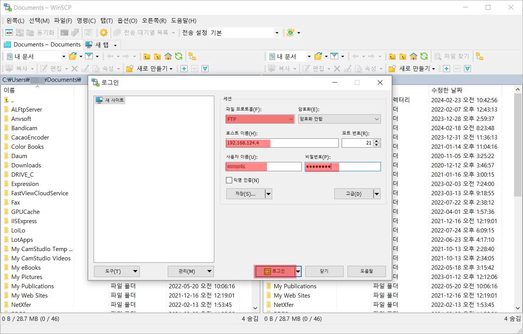Open the 새 탭 new tab
This screenshot has height=334, width=523.
[103, 45]
